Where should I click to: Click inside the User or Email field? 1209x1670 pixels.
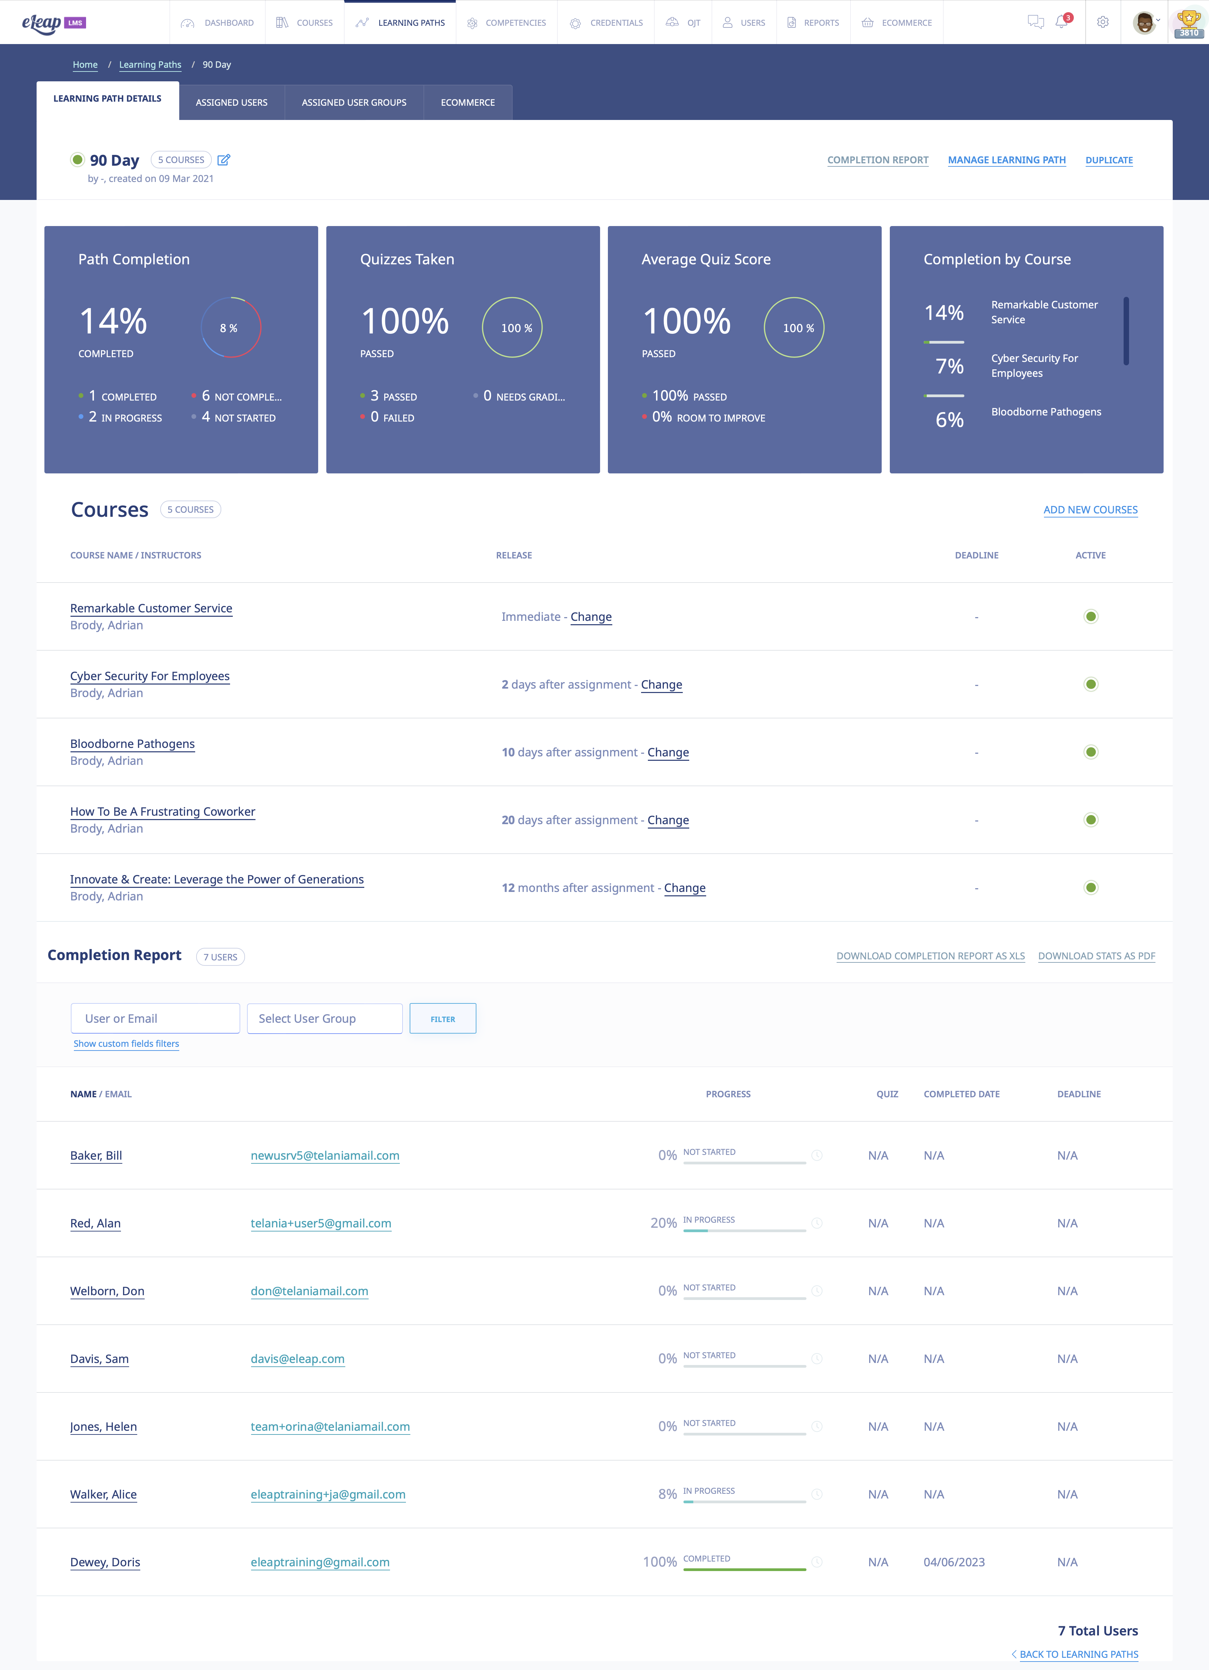pos(155,1018)
